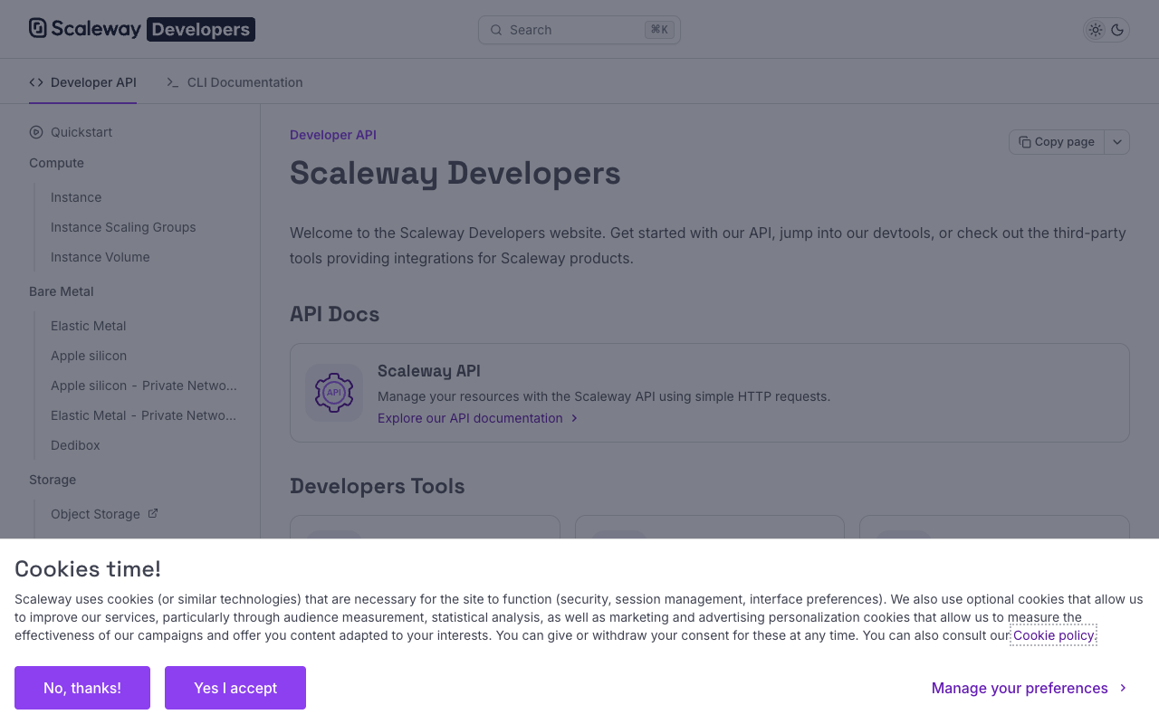
Task: Open the CLI Documentation tab
Action: 235,82
